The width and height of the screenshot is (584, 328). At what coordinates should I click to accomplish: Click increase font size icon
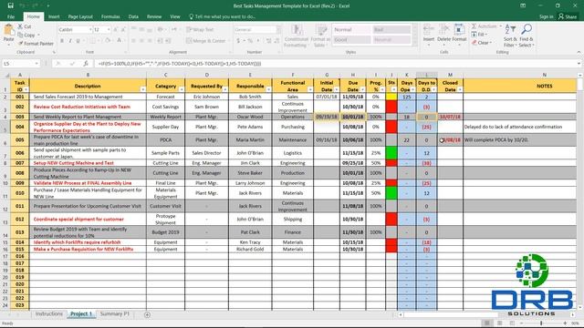tap(116, 29)
